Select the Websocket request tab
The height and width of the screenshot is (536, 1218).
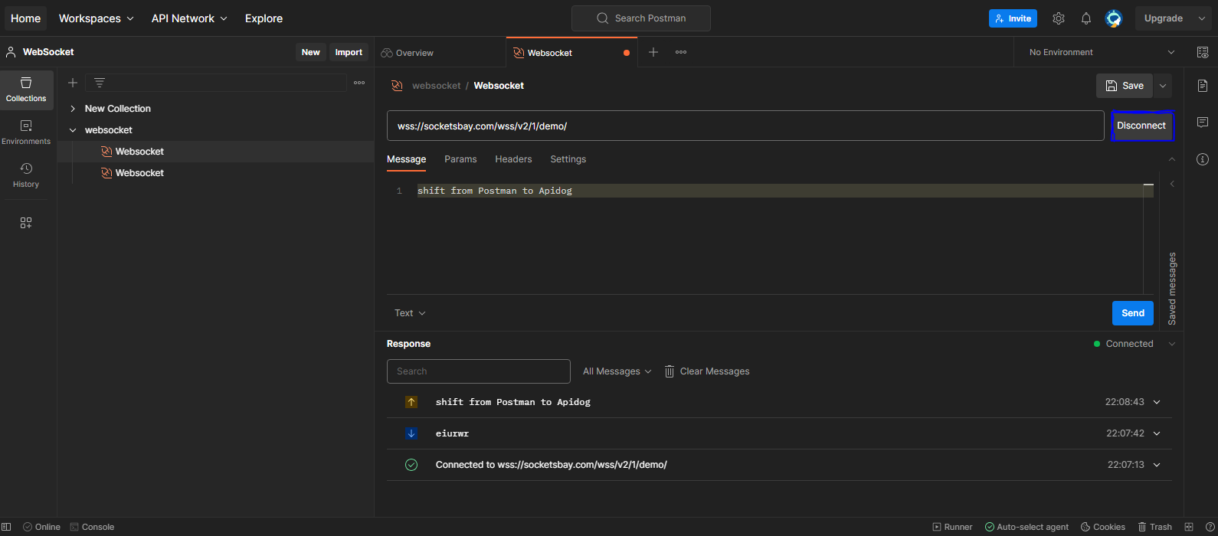[571, 53]
